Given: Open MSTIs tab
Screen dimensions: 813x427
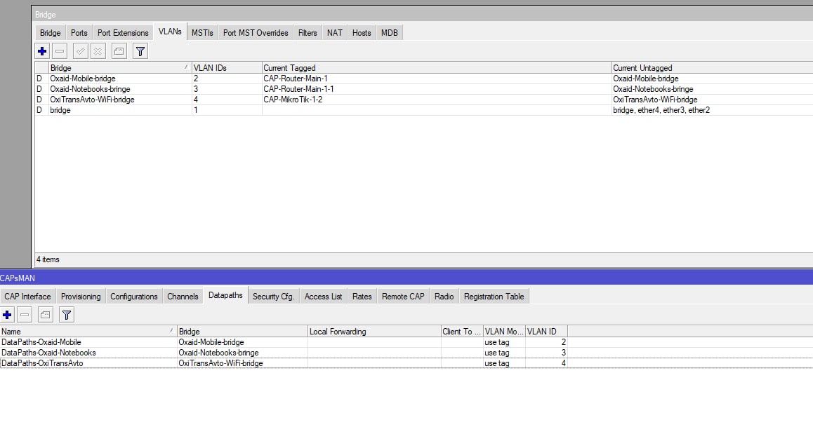Looking at the screenshot, I should 202,33.
